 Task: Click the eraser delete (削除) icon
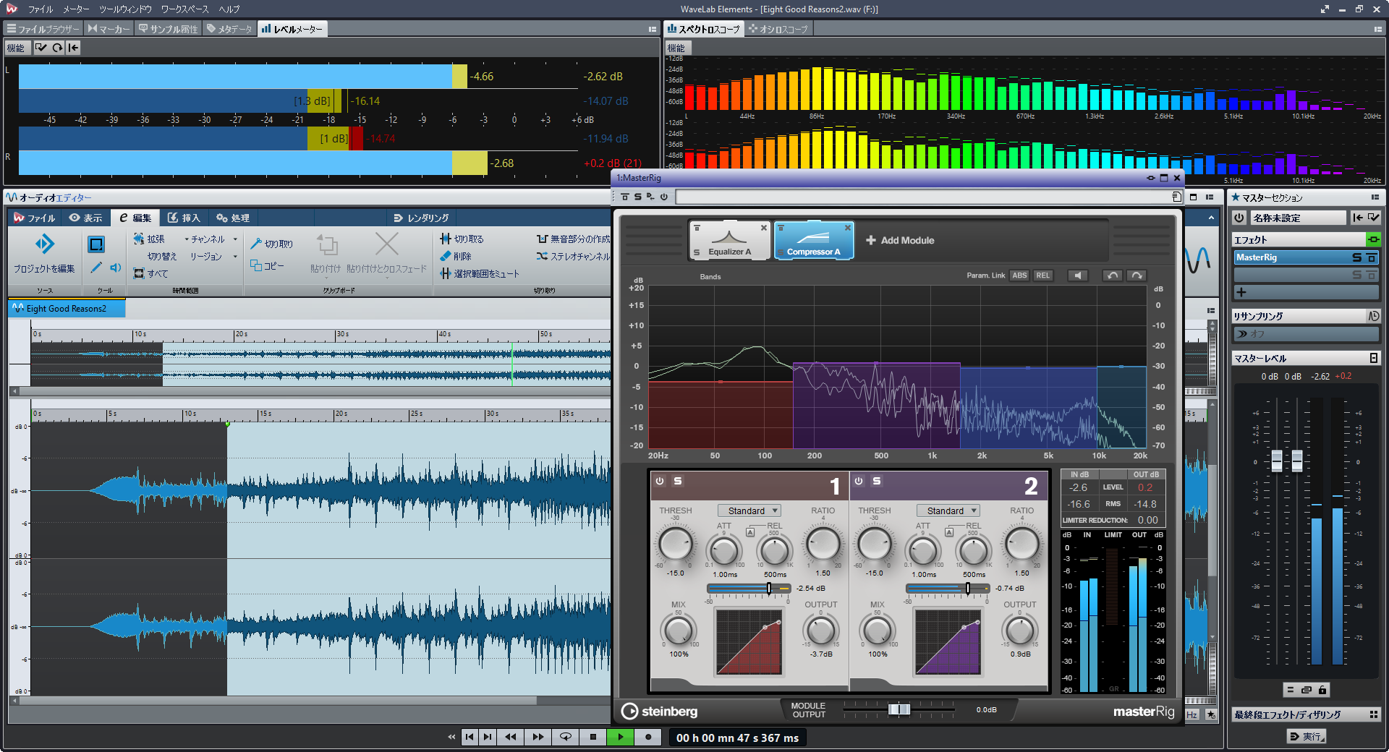pyautogui.click(x=446, y=256)
